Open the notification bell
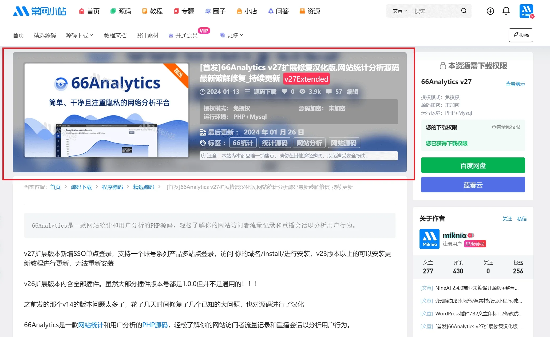The height and width of the screenshot is (337, 550). coord(506,11)
